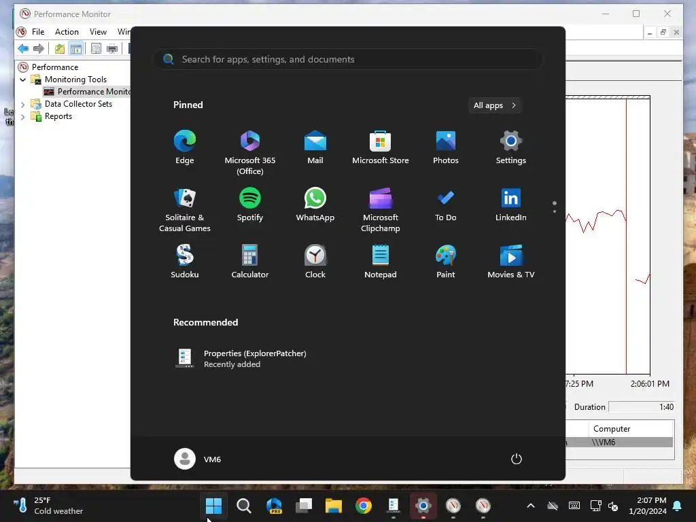The image size is (696, 522).
Task: Open Microsoft Store from pinned apps
Action: pyautogui.click(x=381, y=147)
